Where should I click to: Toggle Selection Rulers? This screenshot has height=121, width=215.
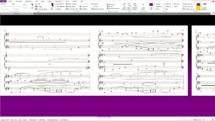pos(135,6)
